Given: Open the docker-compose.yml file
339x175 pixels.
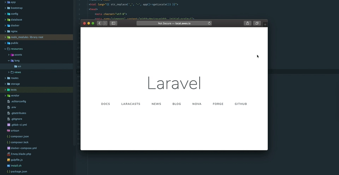Looking at the screenshot, I should click(x=24, y=148).
